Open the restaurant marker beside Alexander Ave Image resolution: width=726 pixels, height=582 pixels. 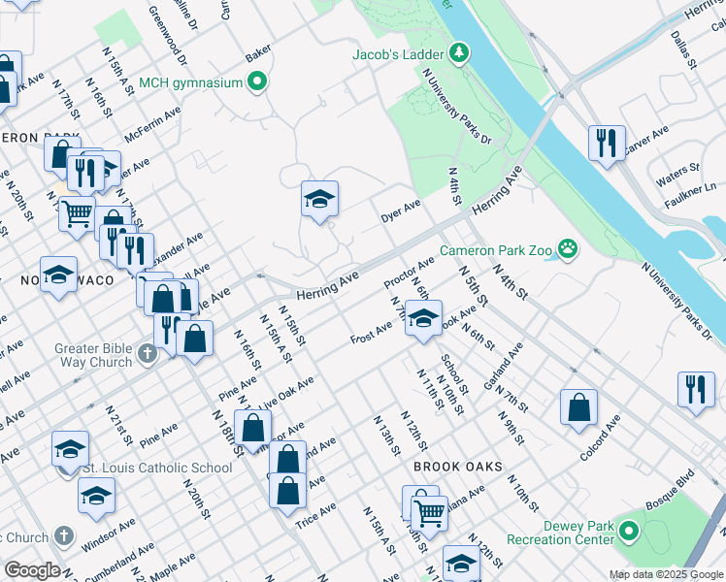pyautogui.click(x=135, y=251)
